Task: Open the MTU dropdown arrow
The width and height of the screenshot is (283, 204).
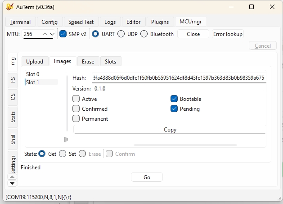Action: [52, 34]
